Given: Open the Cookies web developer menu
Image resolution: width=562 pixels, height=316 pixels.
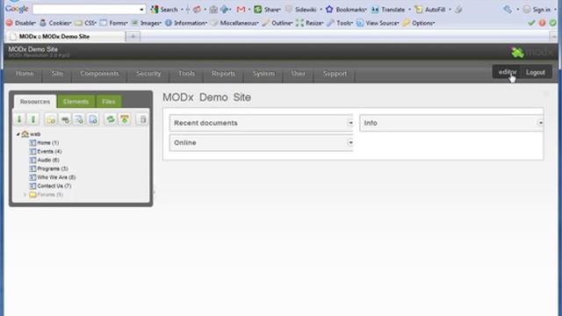Looking at the screenshot, I should tap(55, 23).
